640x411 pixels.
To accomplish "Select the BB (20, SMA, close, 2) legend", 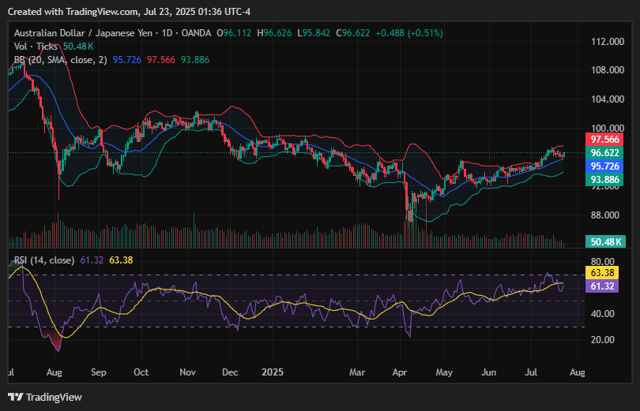I will tap(60, 60).
